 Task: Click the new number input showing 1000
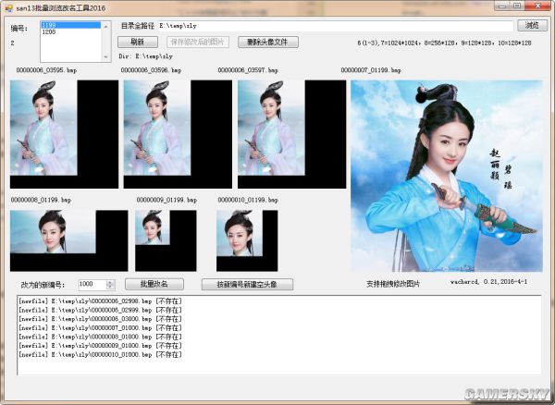(x=92, y=284)
